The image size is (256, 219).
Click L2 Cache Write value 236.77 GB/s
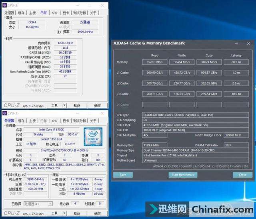tap(182, 83)
